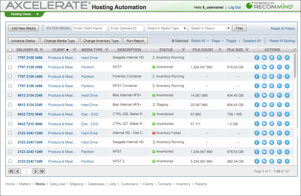Go to the next page of results
This screenshot has height=196, width=301.
pyautogui.click(x=35, y=171)
